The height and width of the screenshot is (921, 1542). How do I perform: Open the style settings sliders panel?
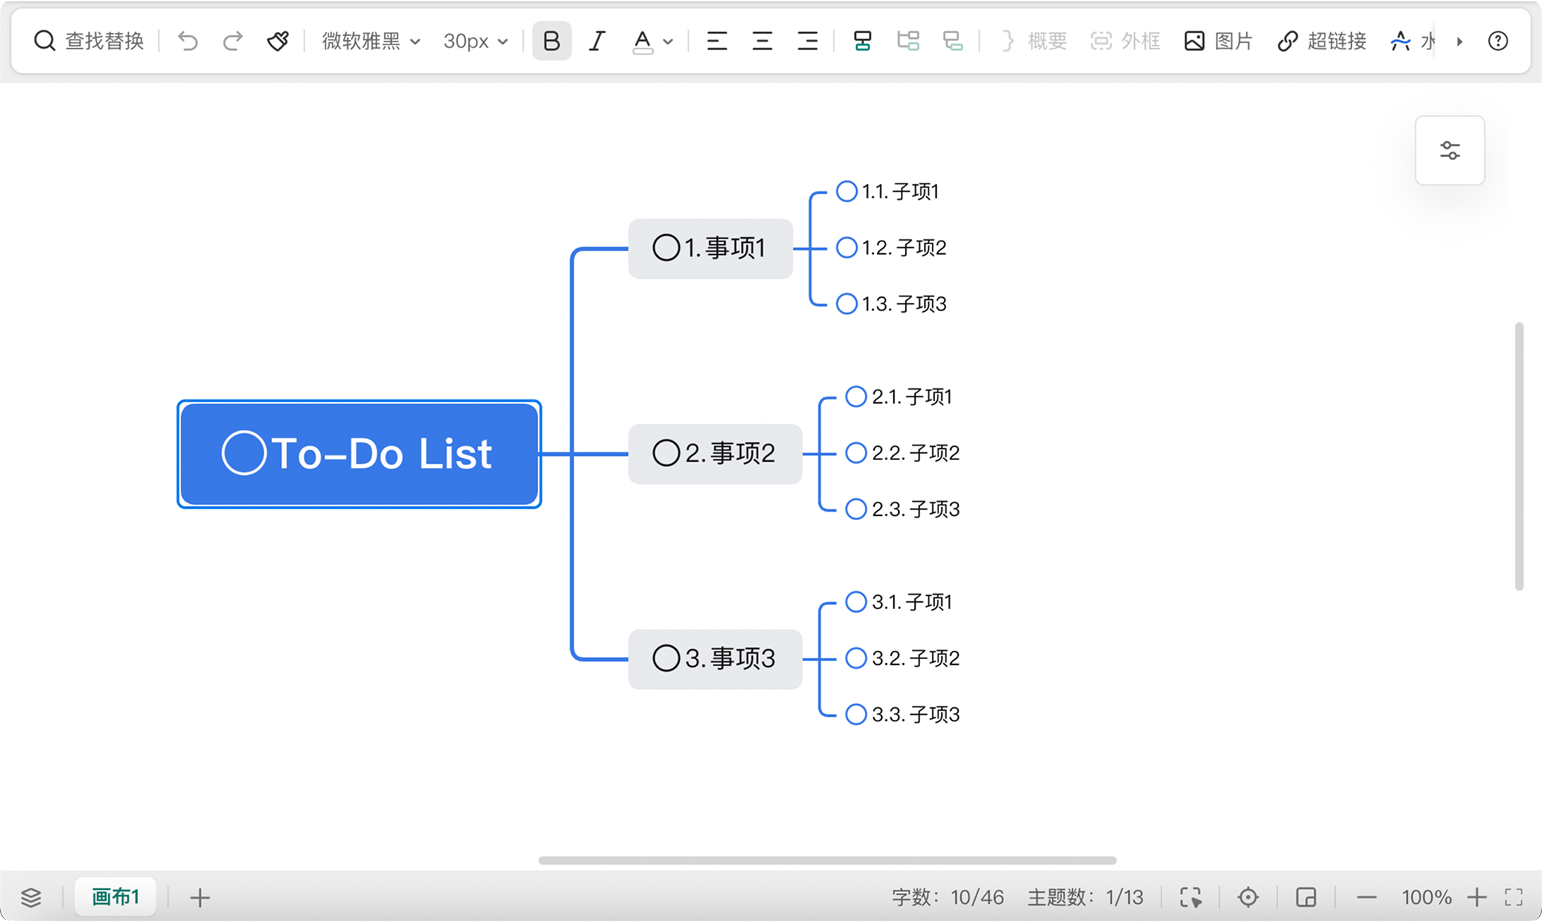(1450, 150)
